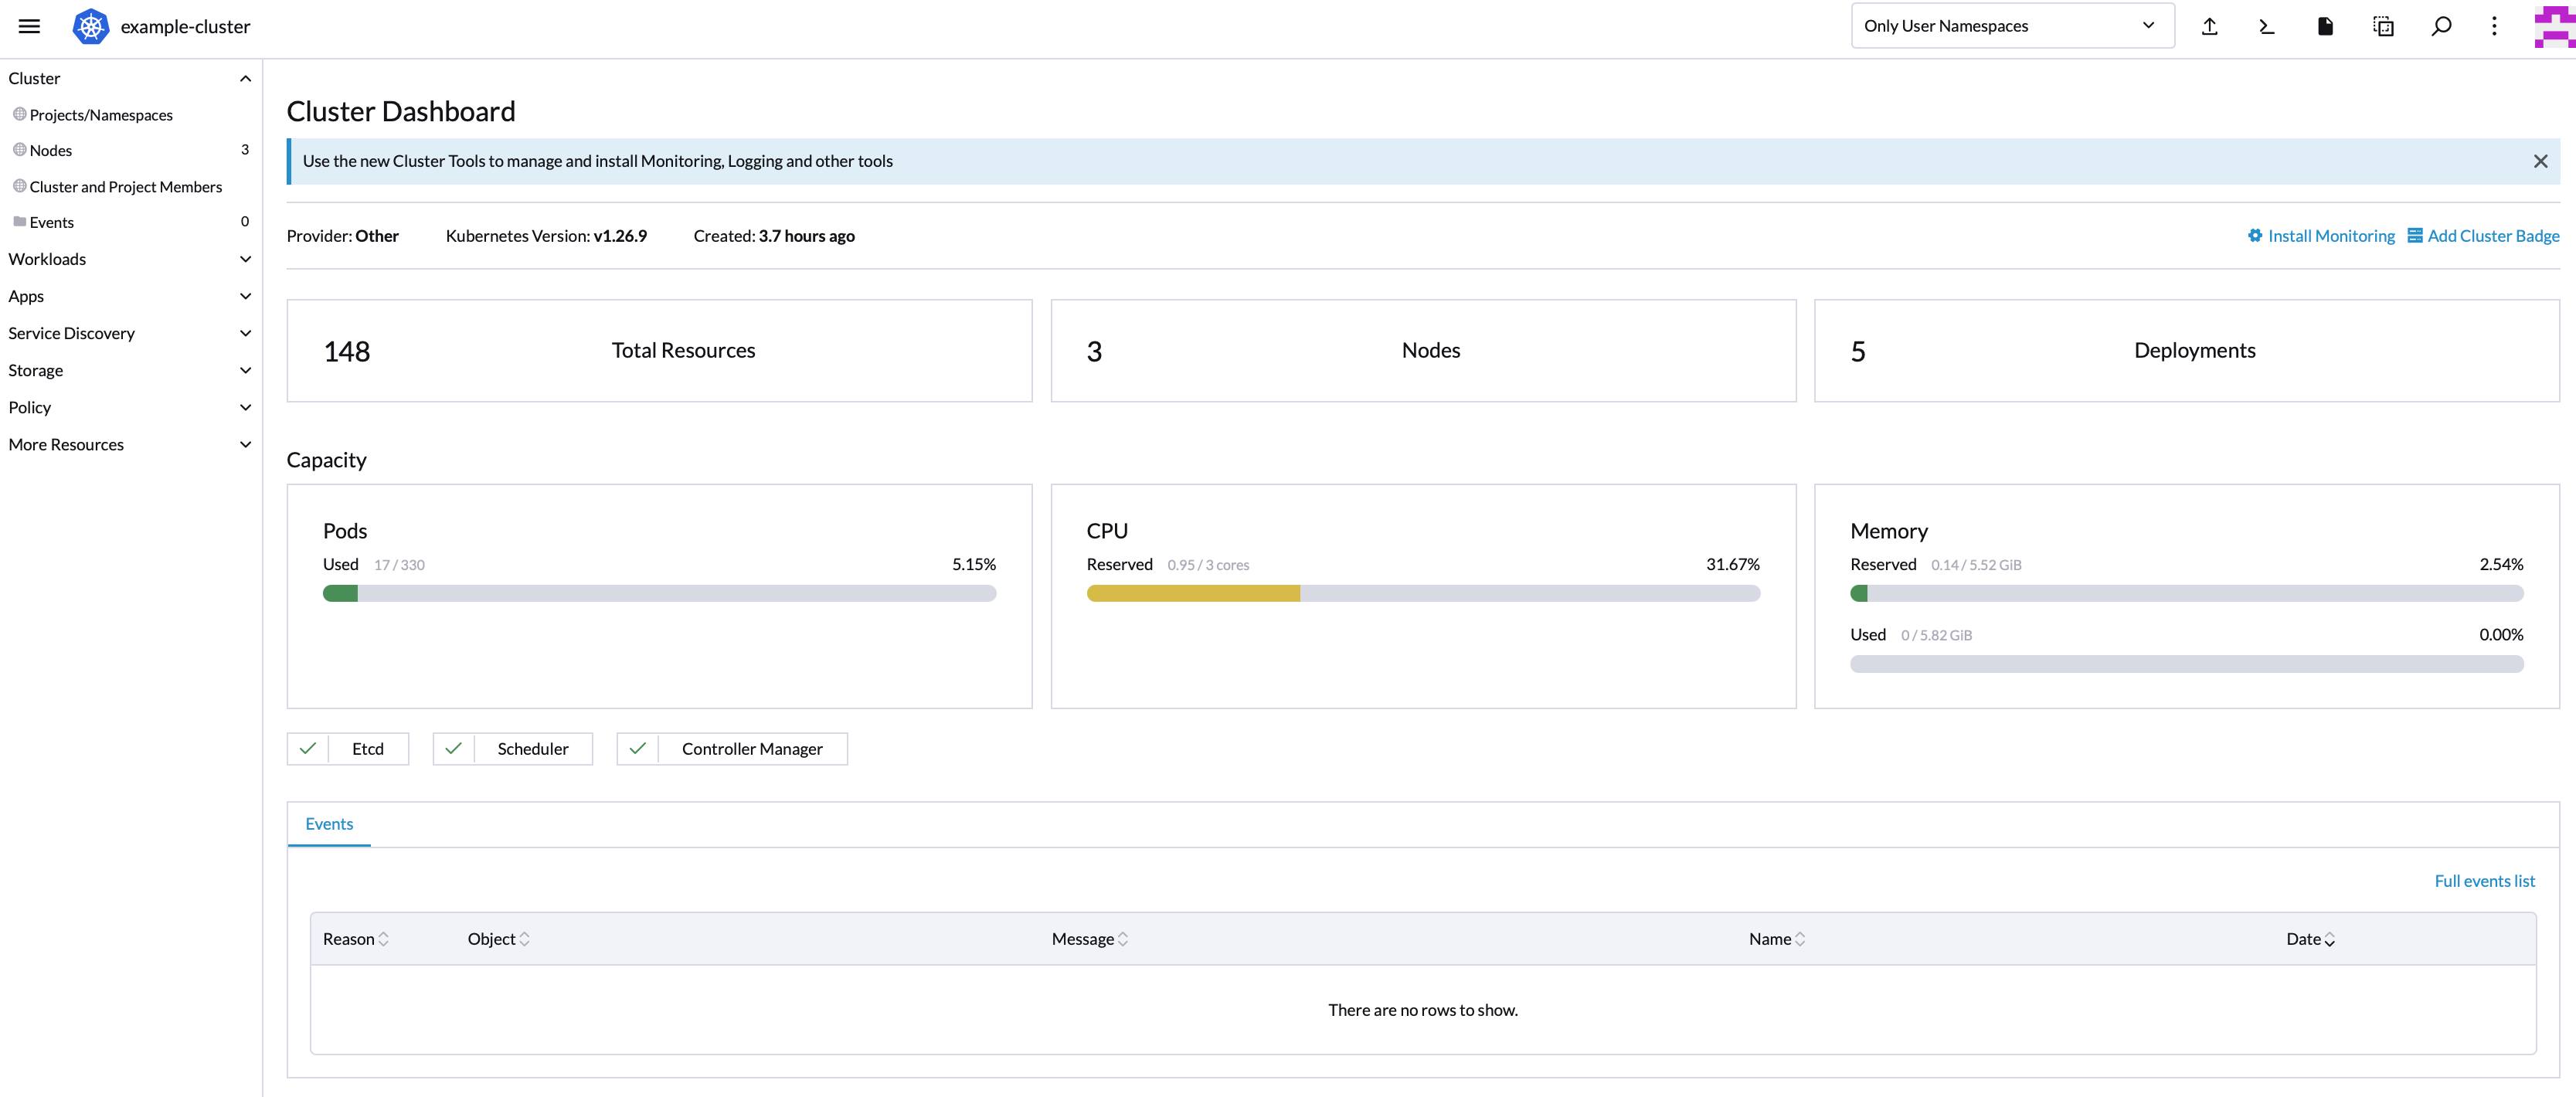Open the kubectl shell terminal icon
2576x1097 pixels.
point(2266,26)
